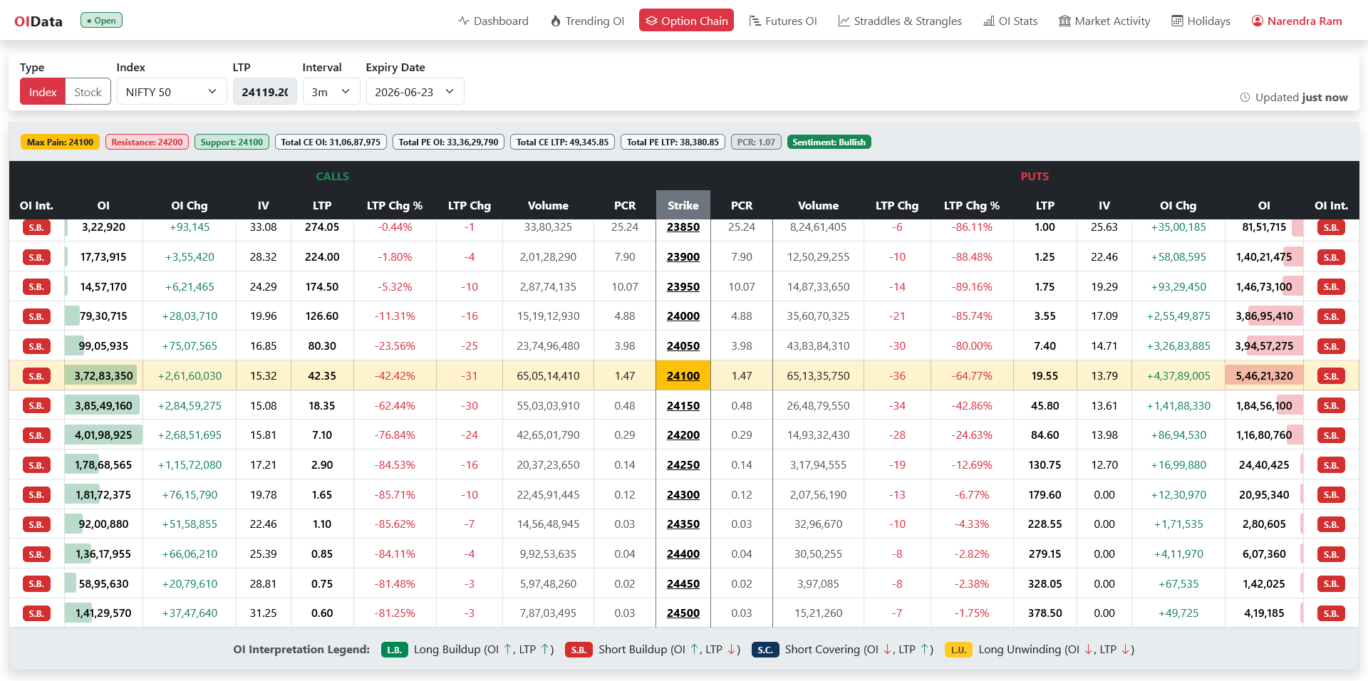Viewport: 1368px width, 681px height.
Task: Click call IV value 31.25
Action: tap(263, 613)
